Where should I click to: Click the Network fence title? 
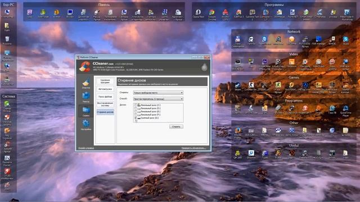point(294,31)
